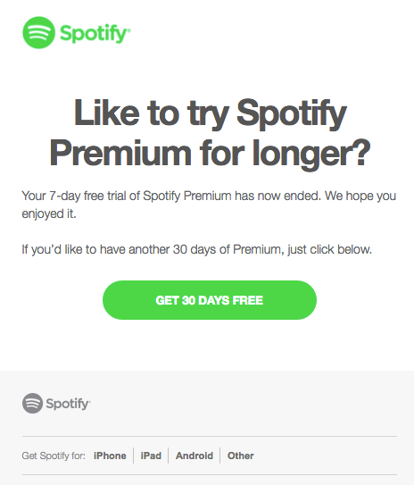Click the separator between Android and Other
This screenshot has height=485, width=414.
point(220,456)
